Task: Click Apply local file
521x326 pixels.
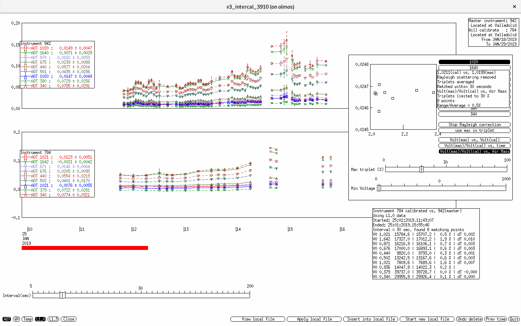Action: click(x=314, y=319)
